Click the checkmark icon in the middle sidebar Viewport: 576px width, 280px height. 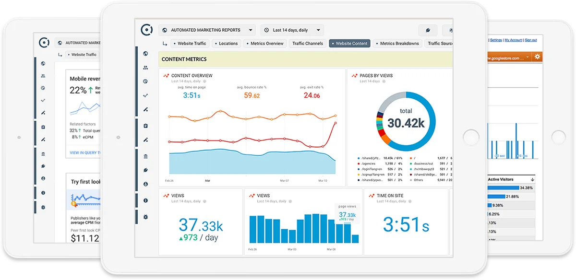pyautogui.click(x=145, y=95)
